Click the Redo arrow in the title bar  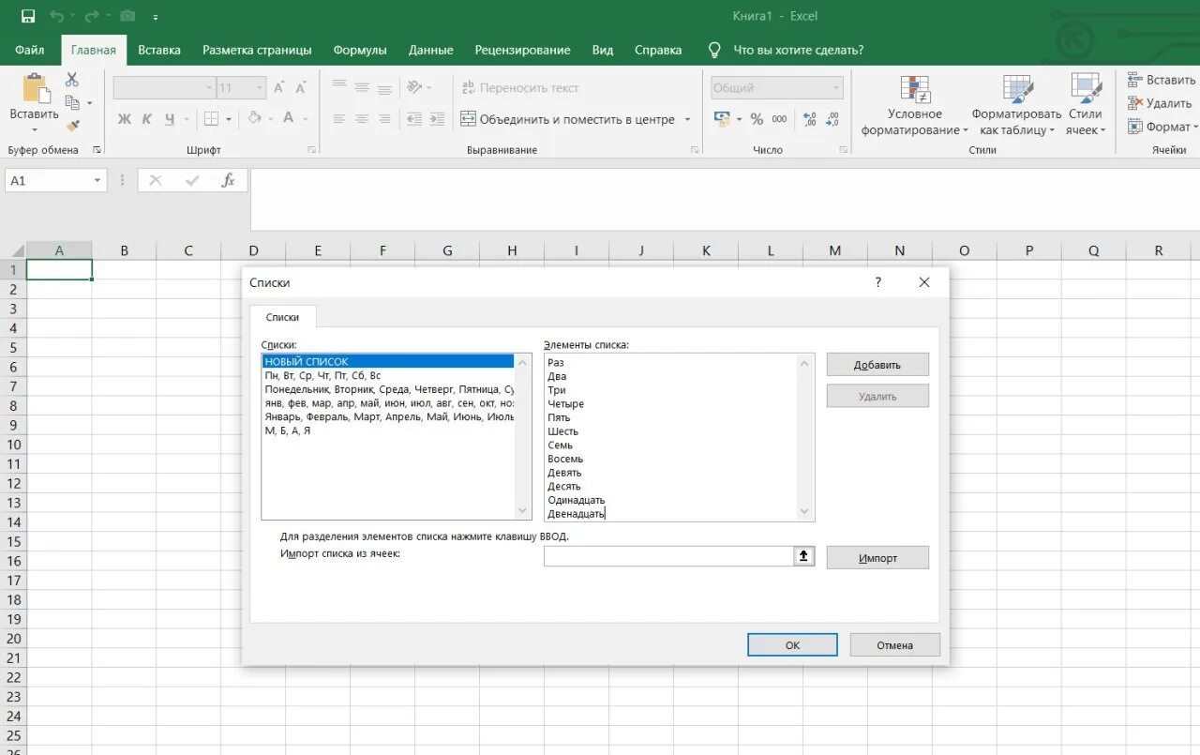[91, 16]
